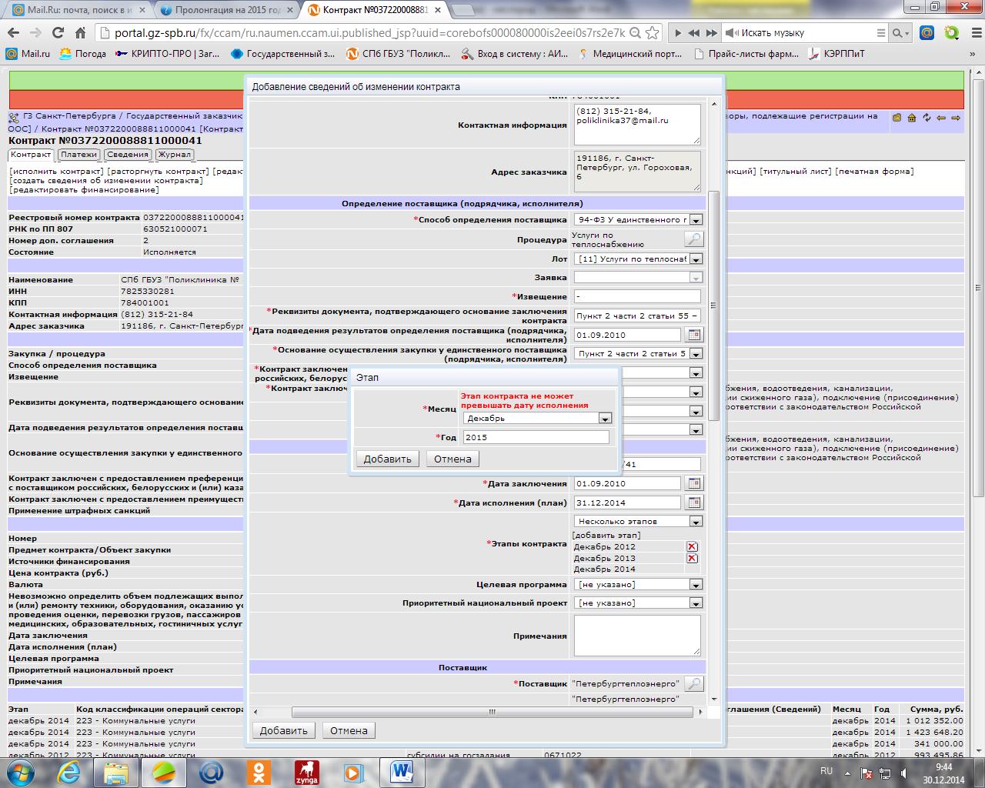Expand the Приоритетный национальный проект dropdown
This screenshot has height=788, width=985.
(x=696, y=603)
